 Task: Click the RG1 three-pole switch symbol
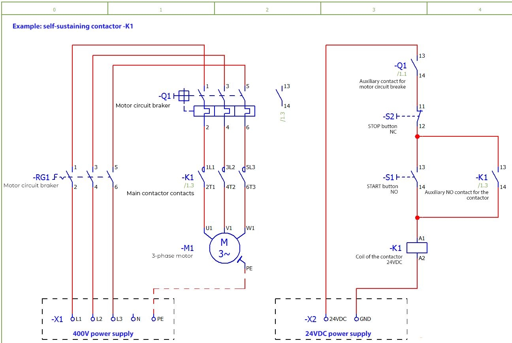pyautogui.click(x=91, y=177)
